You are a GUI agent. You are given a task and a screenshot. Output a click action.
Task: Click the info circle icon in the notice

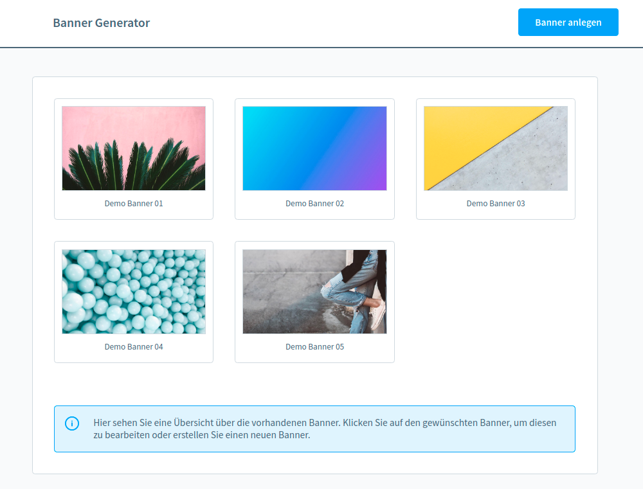[x=72, y=423]
